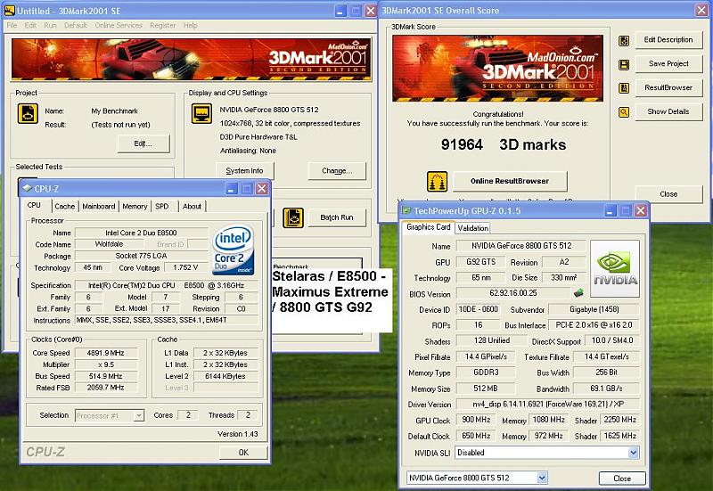Click the Rated FSB value 2059.7 MHz
This screenshot has width=713, height=491.
pyautogui.click(x=106, y=388)
